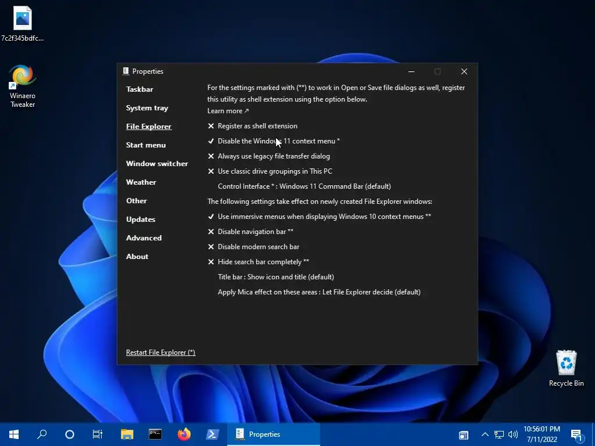Viewport: 595px width, 446px height.
Task: Select the 7c2f345bdfc image file on desktop
Action: coord(23,23)
